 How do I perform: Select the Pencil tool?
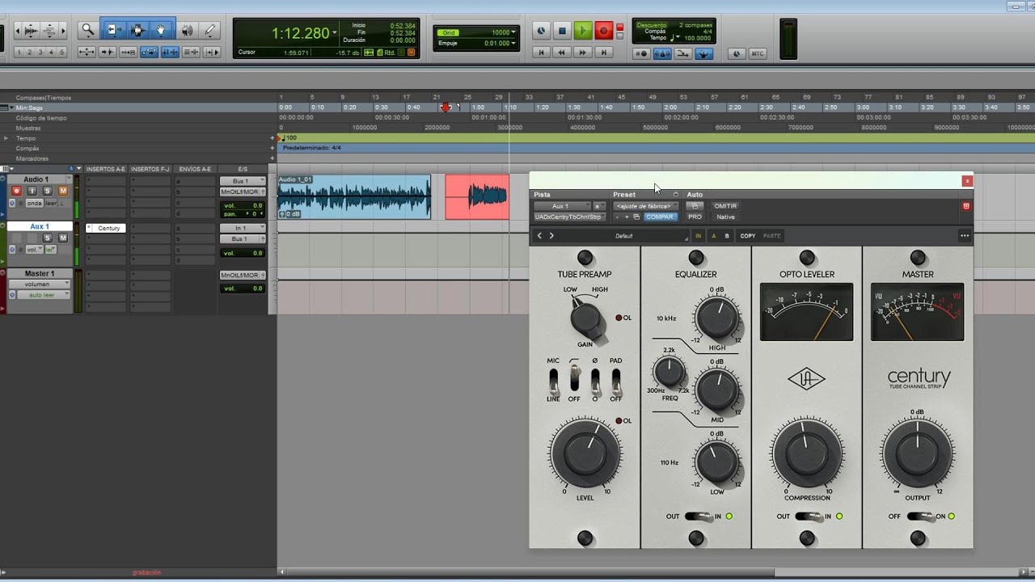[x=209, y=31]
